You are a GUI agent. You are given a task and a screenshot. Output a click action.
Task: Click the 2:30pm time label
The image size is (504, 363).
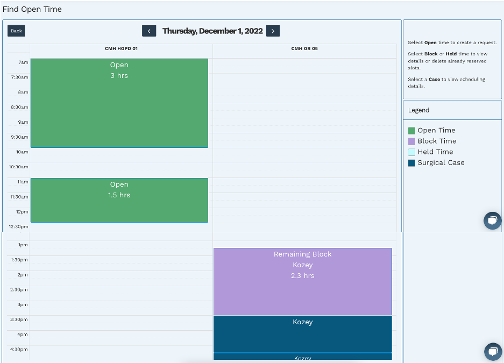(19, 289)
